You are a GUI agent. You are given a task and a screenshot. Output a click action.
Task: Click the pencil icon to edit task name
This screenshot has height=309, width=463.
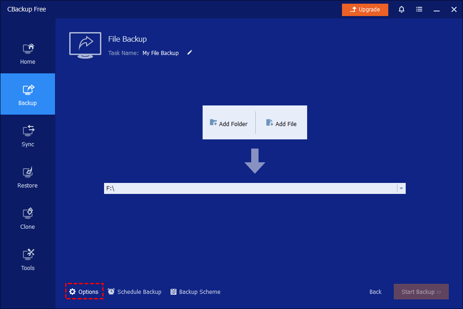190,53
